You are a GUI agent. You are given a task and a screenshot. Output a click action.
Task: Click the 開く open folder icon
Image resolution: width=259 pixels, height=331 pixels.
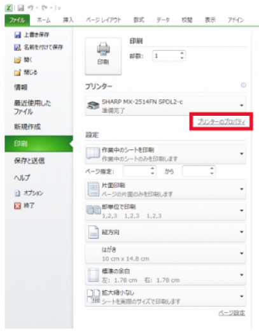(x=17, y=60)
